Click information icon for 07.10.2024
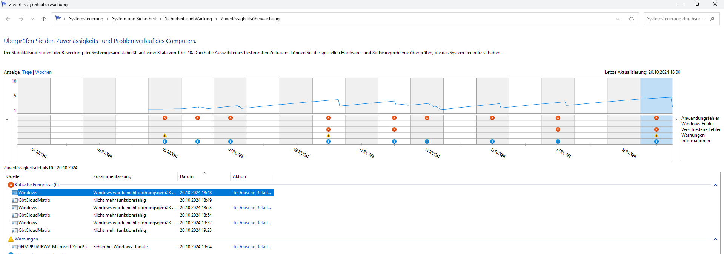724x254 pixels. [231, 141]
